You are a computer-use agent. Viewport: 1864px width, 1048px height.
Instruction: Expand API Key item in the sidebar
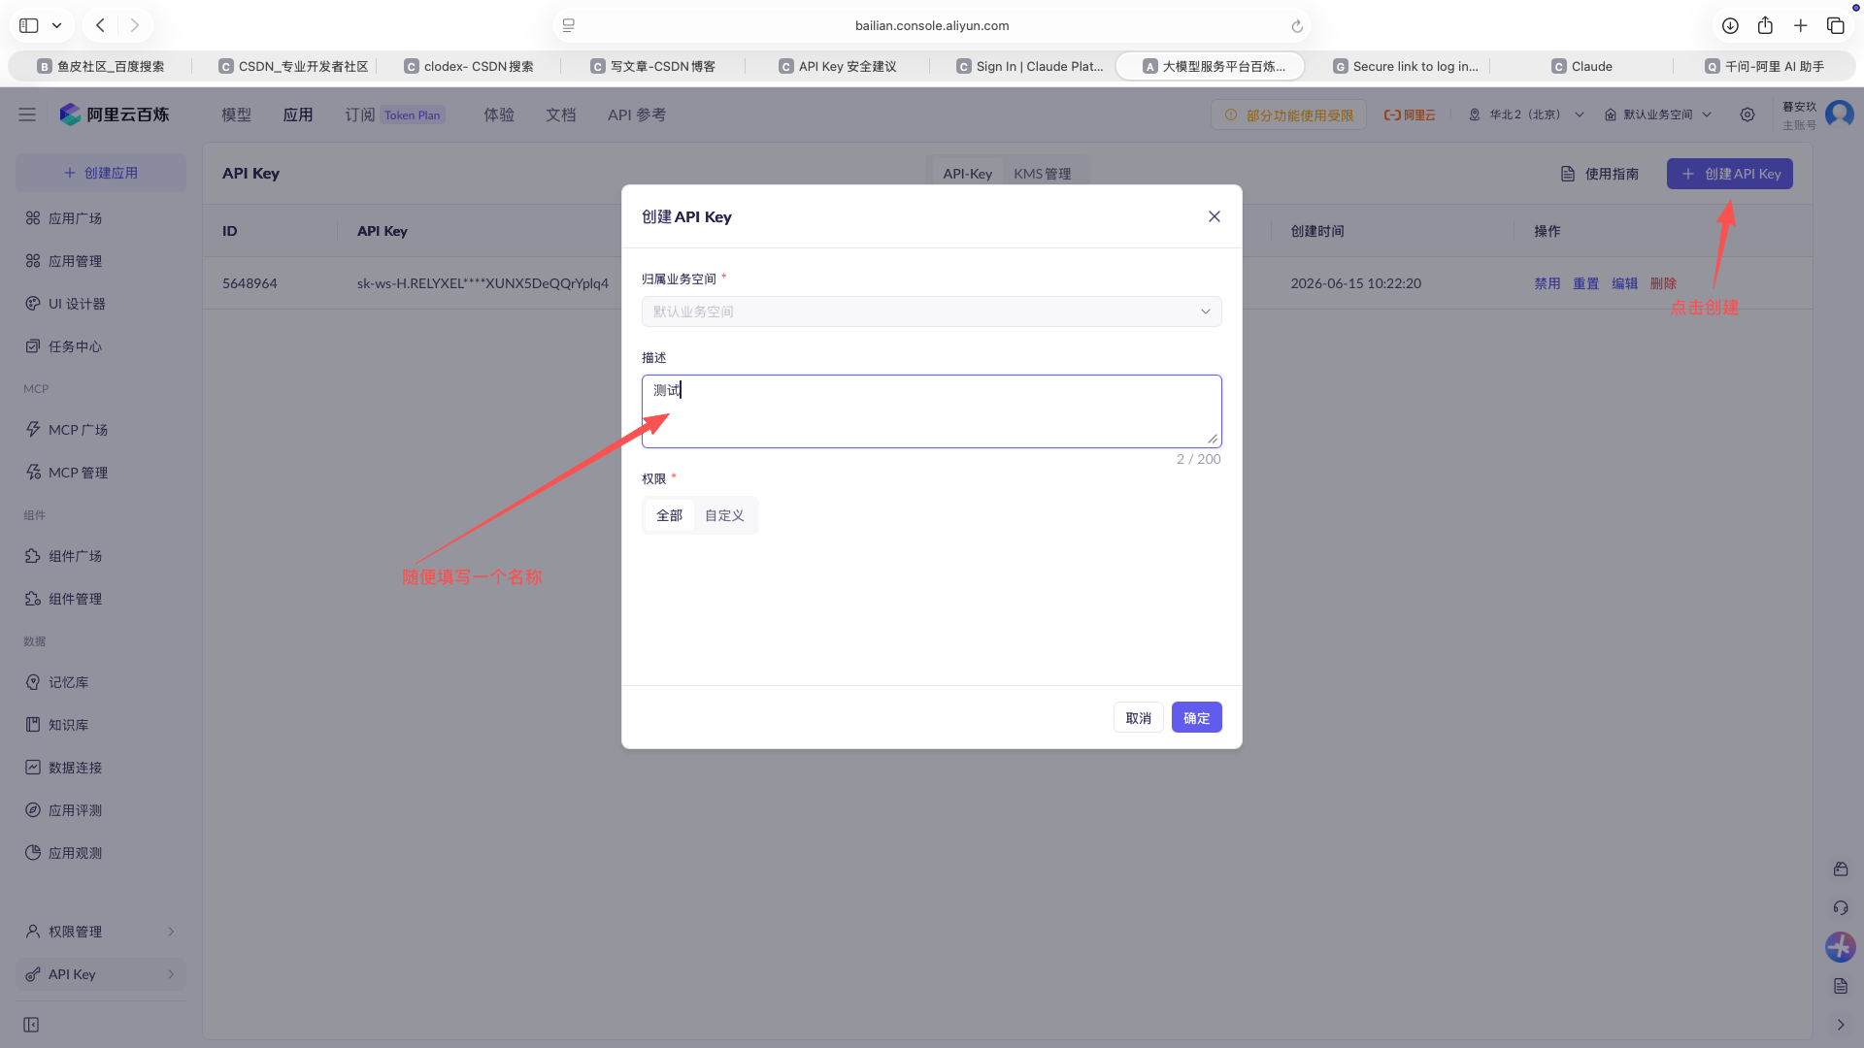(x=101, y=974)
